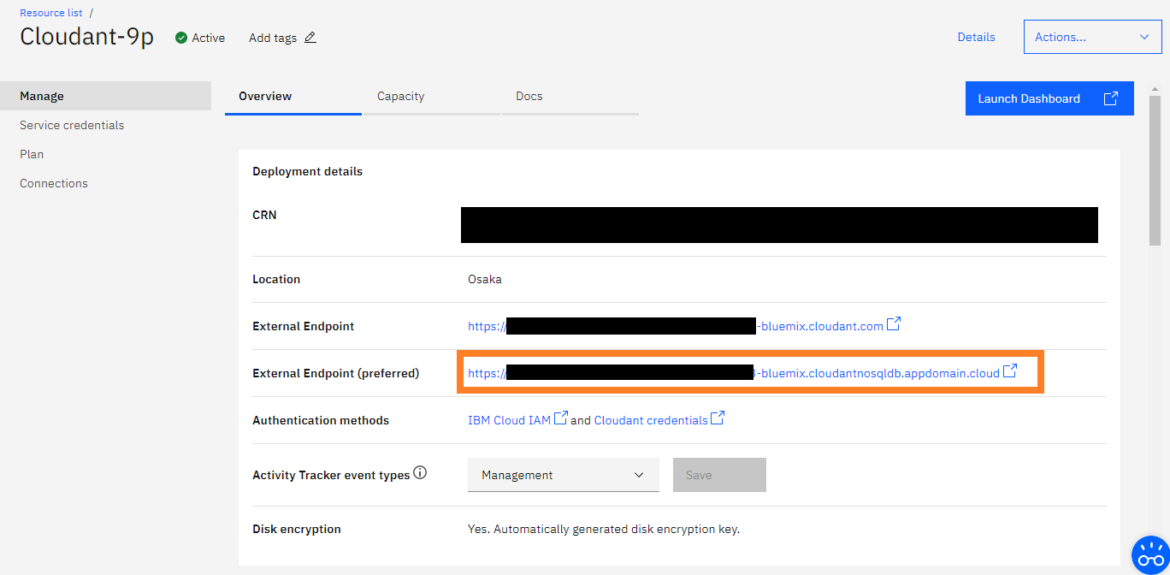Select the Overview tab
The height and width of the screenshot is (575, 1170).
tap(265, 97)
